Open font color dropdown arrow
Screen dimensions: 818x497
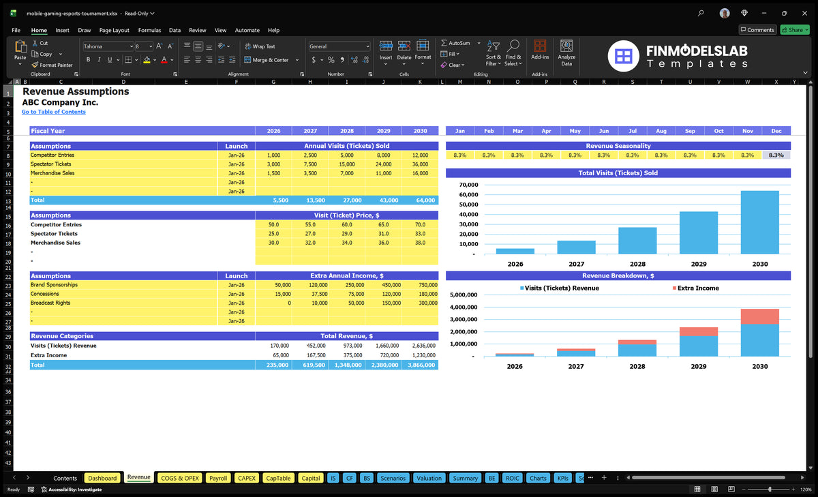[x=172, y=60]
